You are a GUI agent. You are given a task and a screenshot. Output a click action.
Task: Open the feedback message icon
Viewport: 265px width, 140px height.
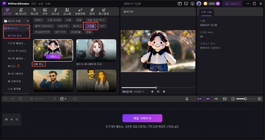[186, 4]
